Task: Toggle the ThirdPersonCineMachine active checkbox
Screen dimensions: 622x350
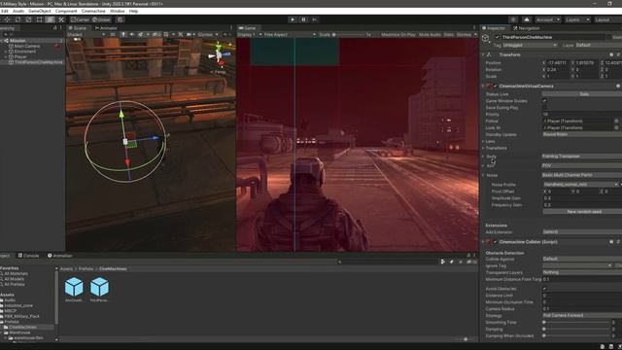Action: point(497,37)
